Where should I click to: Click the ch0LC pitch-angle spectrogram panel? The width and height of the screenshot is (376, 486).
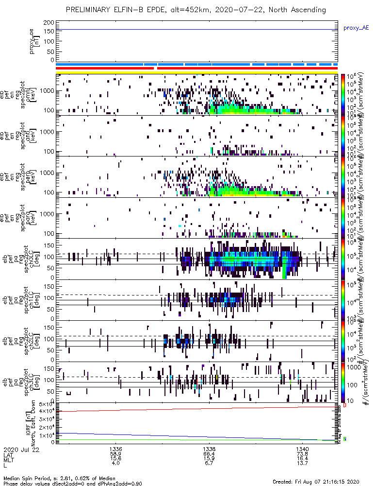pyautogui.click(x=196, y=259)
